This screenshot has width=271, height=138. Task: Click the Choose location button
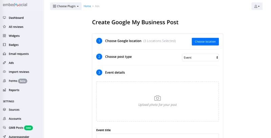(205, 42)
